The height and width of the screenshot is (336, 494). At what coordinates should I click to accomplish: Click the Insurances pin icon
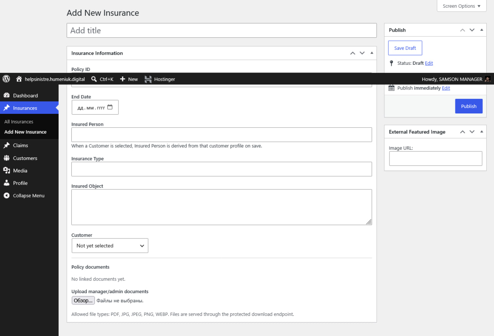(x=6, y=108)
